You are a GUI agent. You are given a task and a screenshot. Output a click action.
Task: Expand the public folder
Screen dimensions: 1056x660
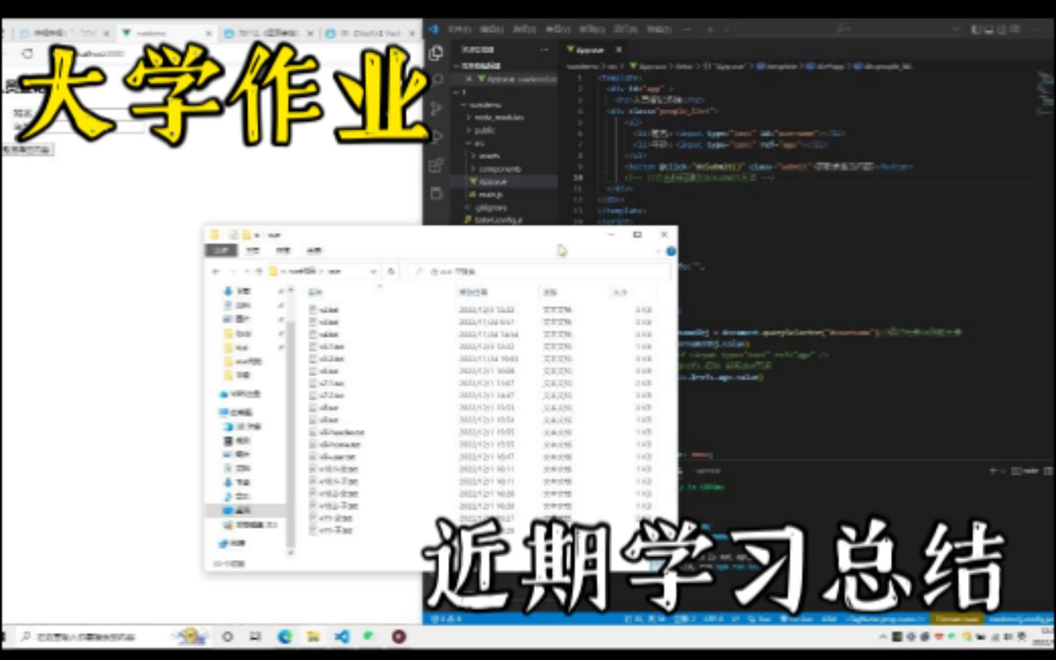[485, 130]
